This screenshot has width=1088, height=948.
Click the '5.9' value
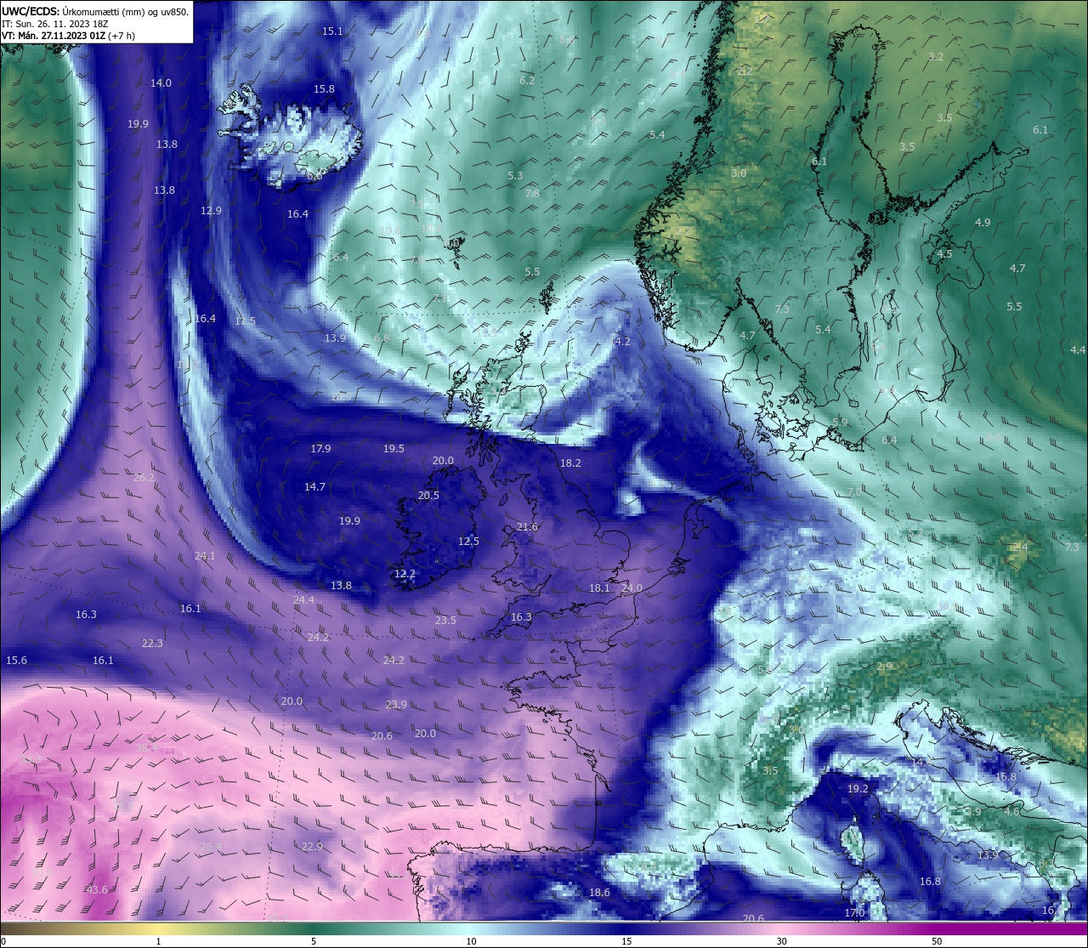(840, 423)
